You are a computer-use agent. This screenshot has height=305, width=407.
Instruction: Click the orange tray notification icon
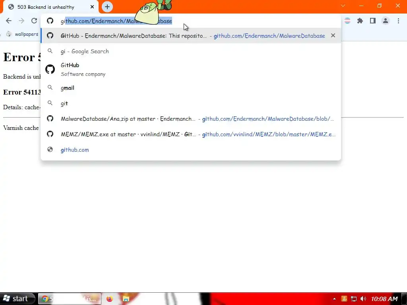coord(344,299)
